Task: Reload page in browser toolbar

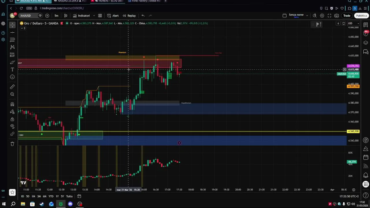Action: click(x=21, y=8)
